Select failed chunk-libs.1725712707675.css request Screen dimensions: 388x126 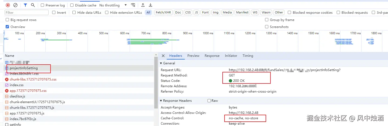tap(79, 79)
